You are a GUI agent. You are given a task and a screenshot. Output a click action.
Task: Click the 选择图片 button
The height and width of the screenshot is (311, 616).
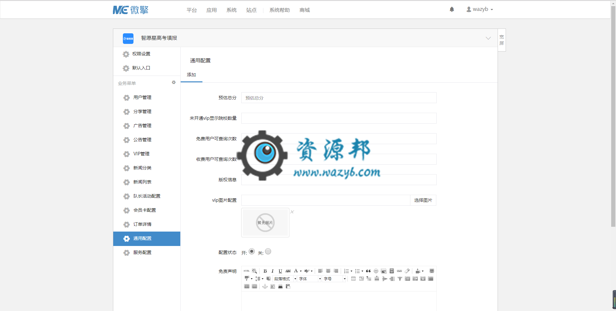[x=423, y=200]
